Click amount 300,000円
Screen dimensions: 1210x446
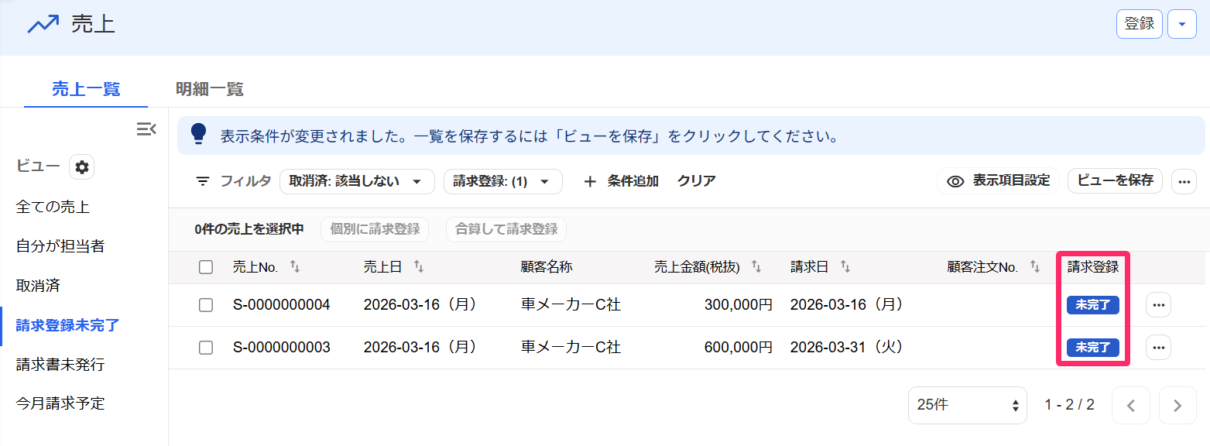click(739, 305)
